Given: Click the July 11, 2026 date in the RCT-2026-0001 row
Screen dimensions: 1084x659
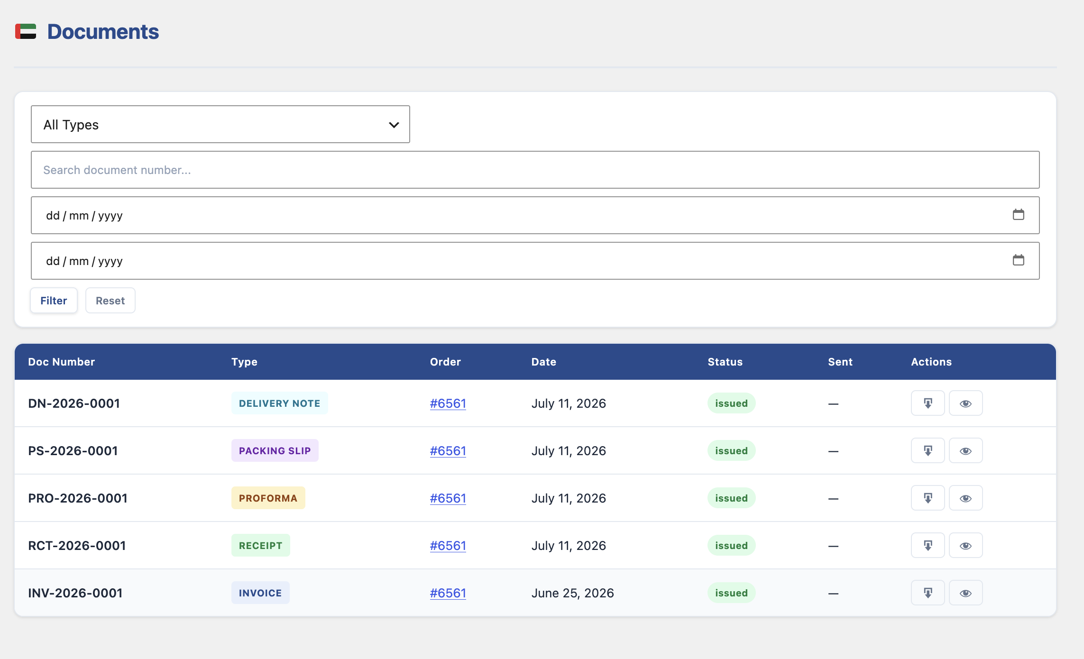Looking at the screenshot, I should tap(569, 546).
